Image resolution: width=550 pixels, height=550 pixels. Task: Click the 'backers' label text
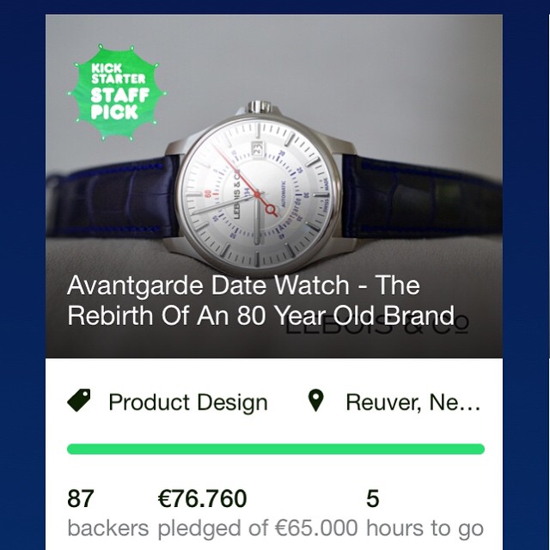(x=108, y=528)
